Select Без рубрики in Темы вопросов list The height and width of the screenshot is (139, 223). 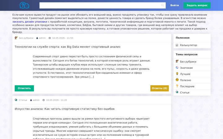point(188,62)
